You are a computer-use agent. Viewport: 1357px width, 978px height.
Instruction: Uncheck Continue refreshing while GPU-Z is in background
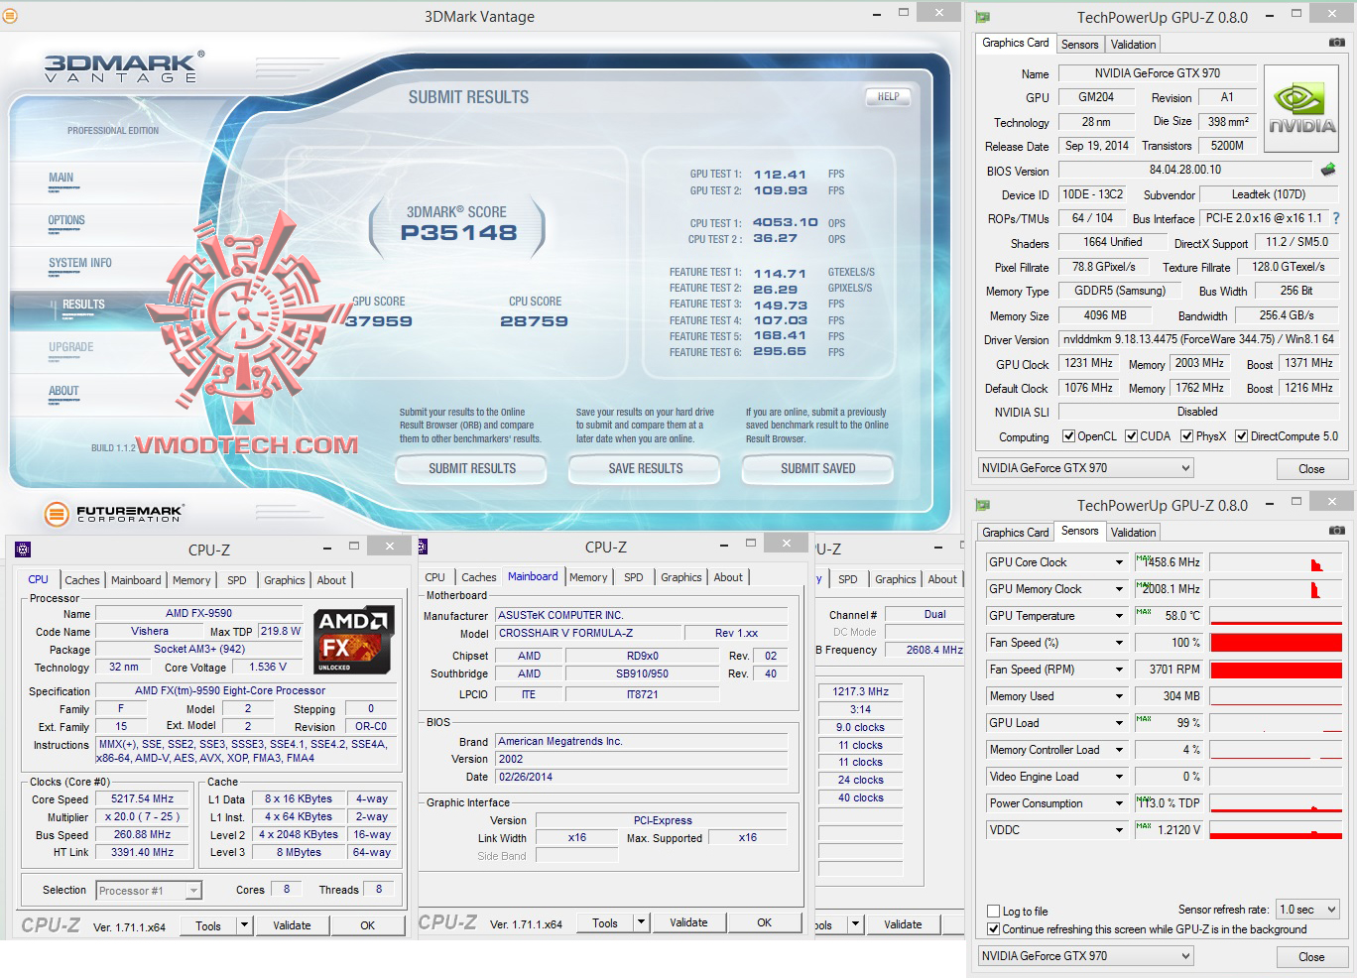click(994, 929)
